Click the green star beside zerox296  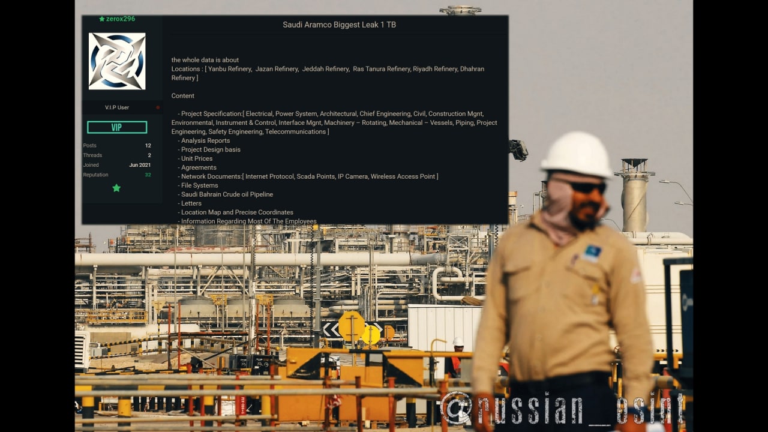point(102,19)
